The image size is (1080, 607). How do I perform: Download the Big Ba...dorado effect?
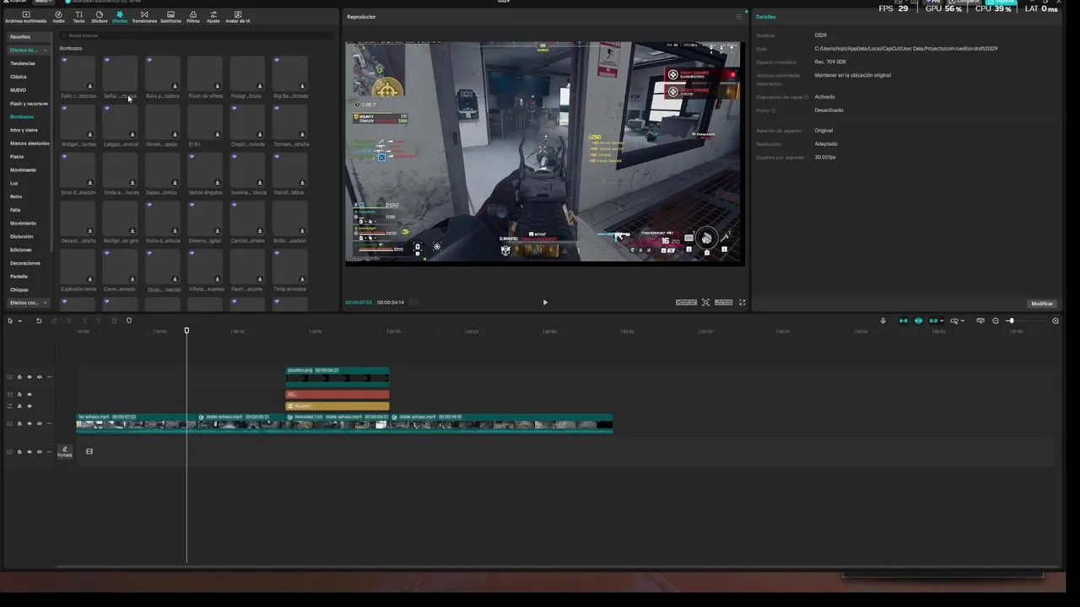click(x=302, y=86)
